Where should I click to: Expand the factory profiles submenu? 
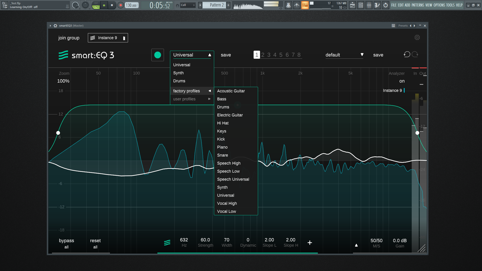coord(192,91)
